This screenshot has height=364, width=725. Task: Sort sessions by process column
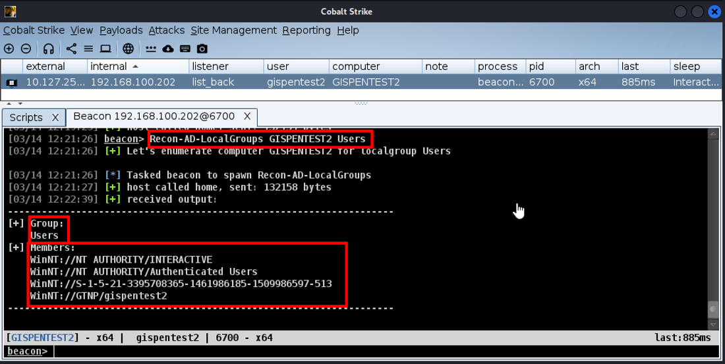500,66
